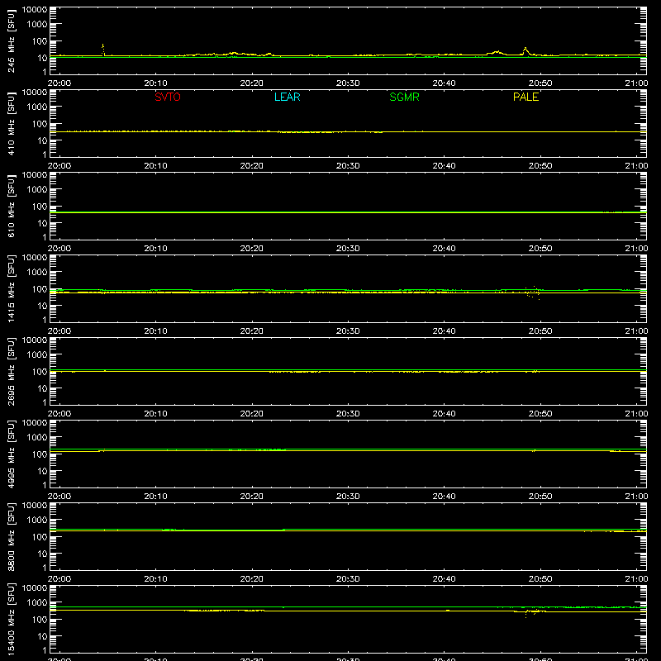Click the red SVTO station label
Screen dimensions: 661x661
tap(168, 97)
